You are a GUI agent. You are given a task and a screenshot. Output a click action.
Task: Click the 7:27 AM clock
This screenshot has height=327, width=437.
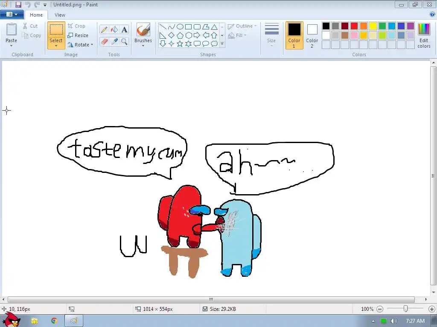(415, 321)
